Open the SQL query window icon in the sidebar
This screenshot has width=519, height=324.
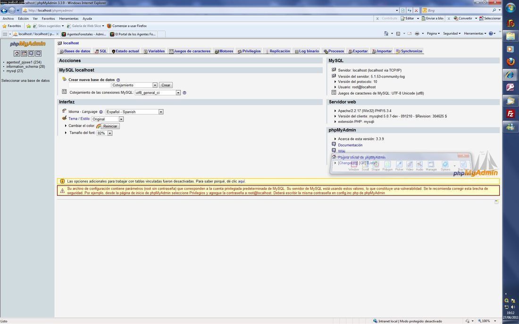[24, 54]
